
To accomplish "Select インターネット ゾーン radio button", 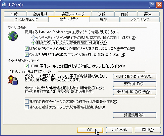I will (x=33, y=37).
